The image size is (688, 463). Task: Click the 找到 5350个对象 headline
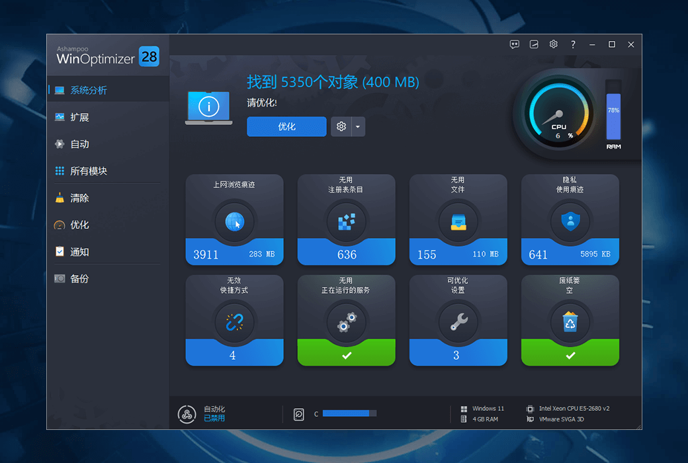tap(333, 81)
